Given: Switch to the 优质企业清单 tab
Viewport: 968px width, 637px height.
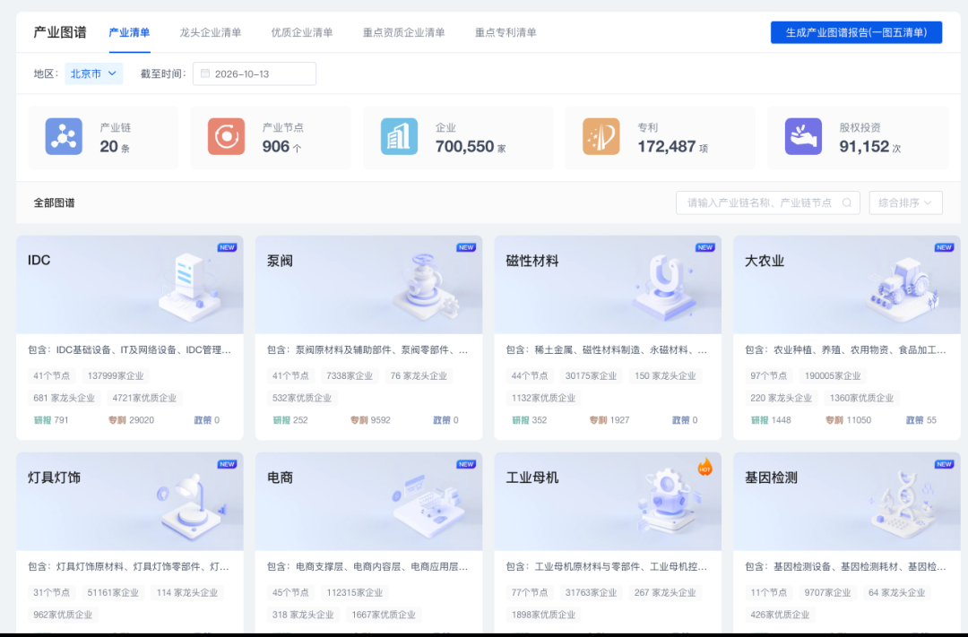Looking at the screenshot, I should coord(302,32).
